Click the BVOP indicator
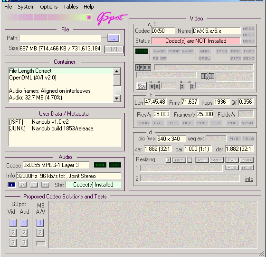 (187, 51)
